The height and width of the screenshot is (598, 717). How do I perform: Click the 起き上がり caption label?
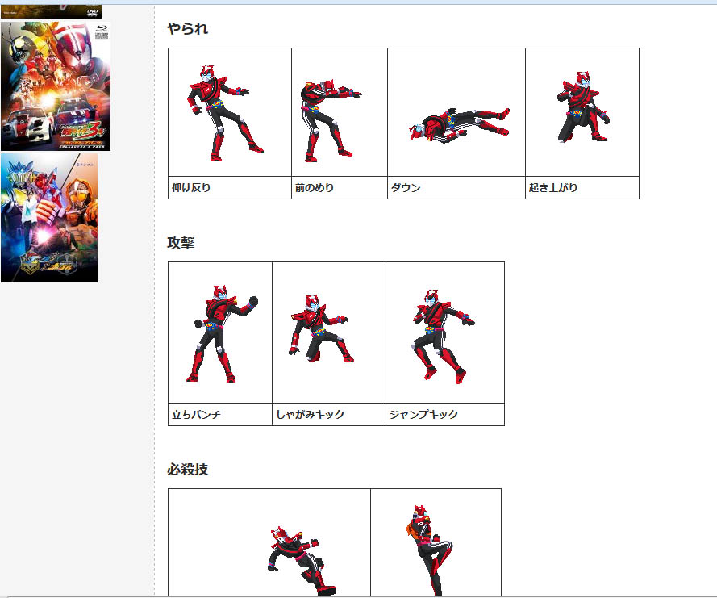tap(553, 188)
